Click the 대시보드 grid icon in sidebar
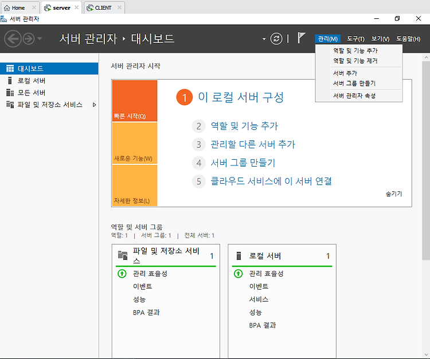 point(10,69)
